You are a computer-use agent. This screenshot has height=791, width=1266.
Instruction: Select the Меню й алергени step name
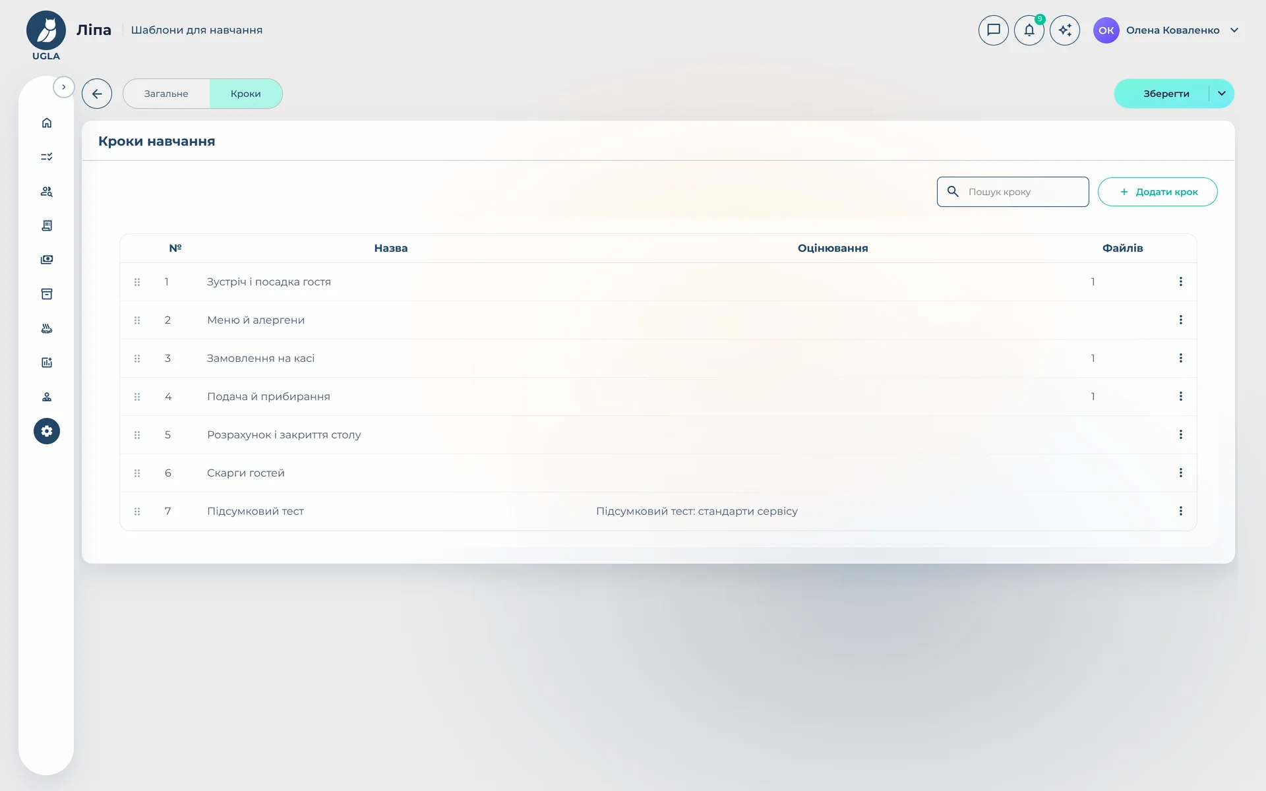point(256,320)
